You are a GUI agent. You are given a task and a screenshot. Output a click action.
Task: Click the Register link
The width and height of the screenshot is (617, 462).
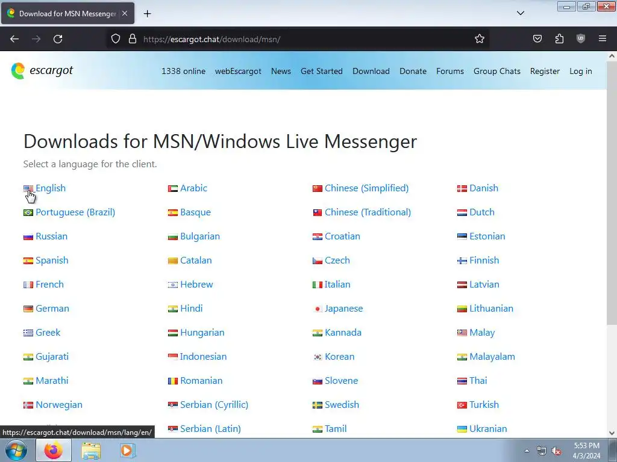click(x=545, y=71)
